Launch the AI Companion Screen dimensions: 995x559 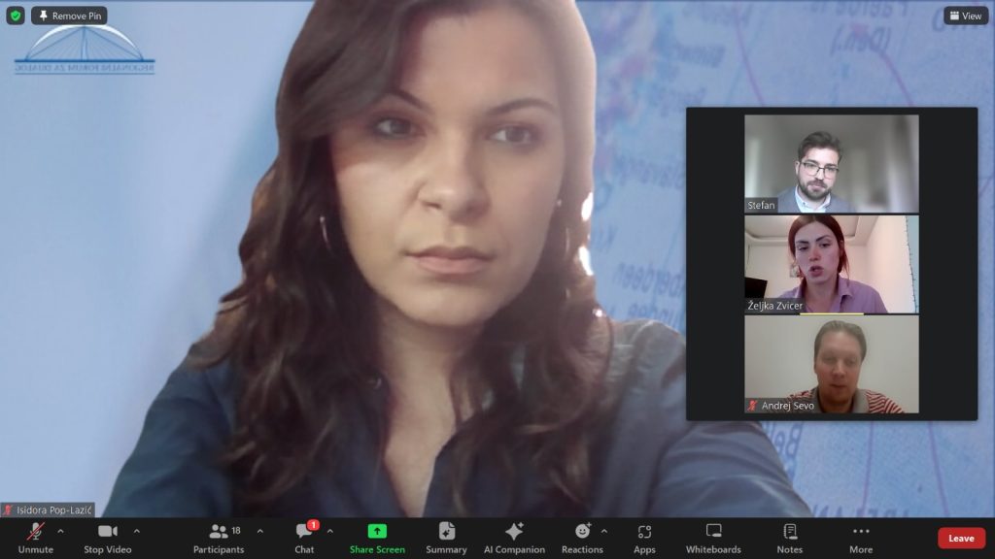(x=514, y=538)
